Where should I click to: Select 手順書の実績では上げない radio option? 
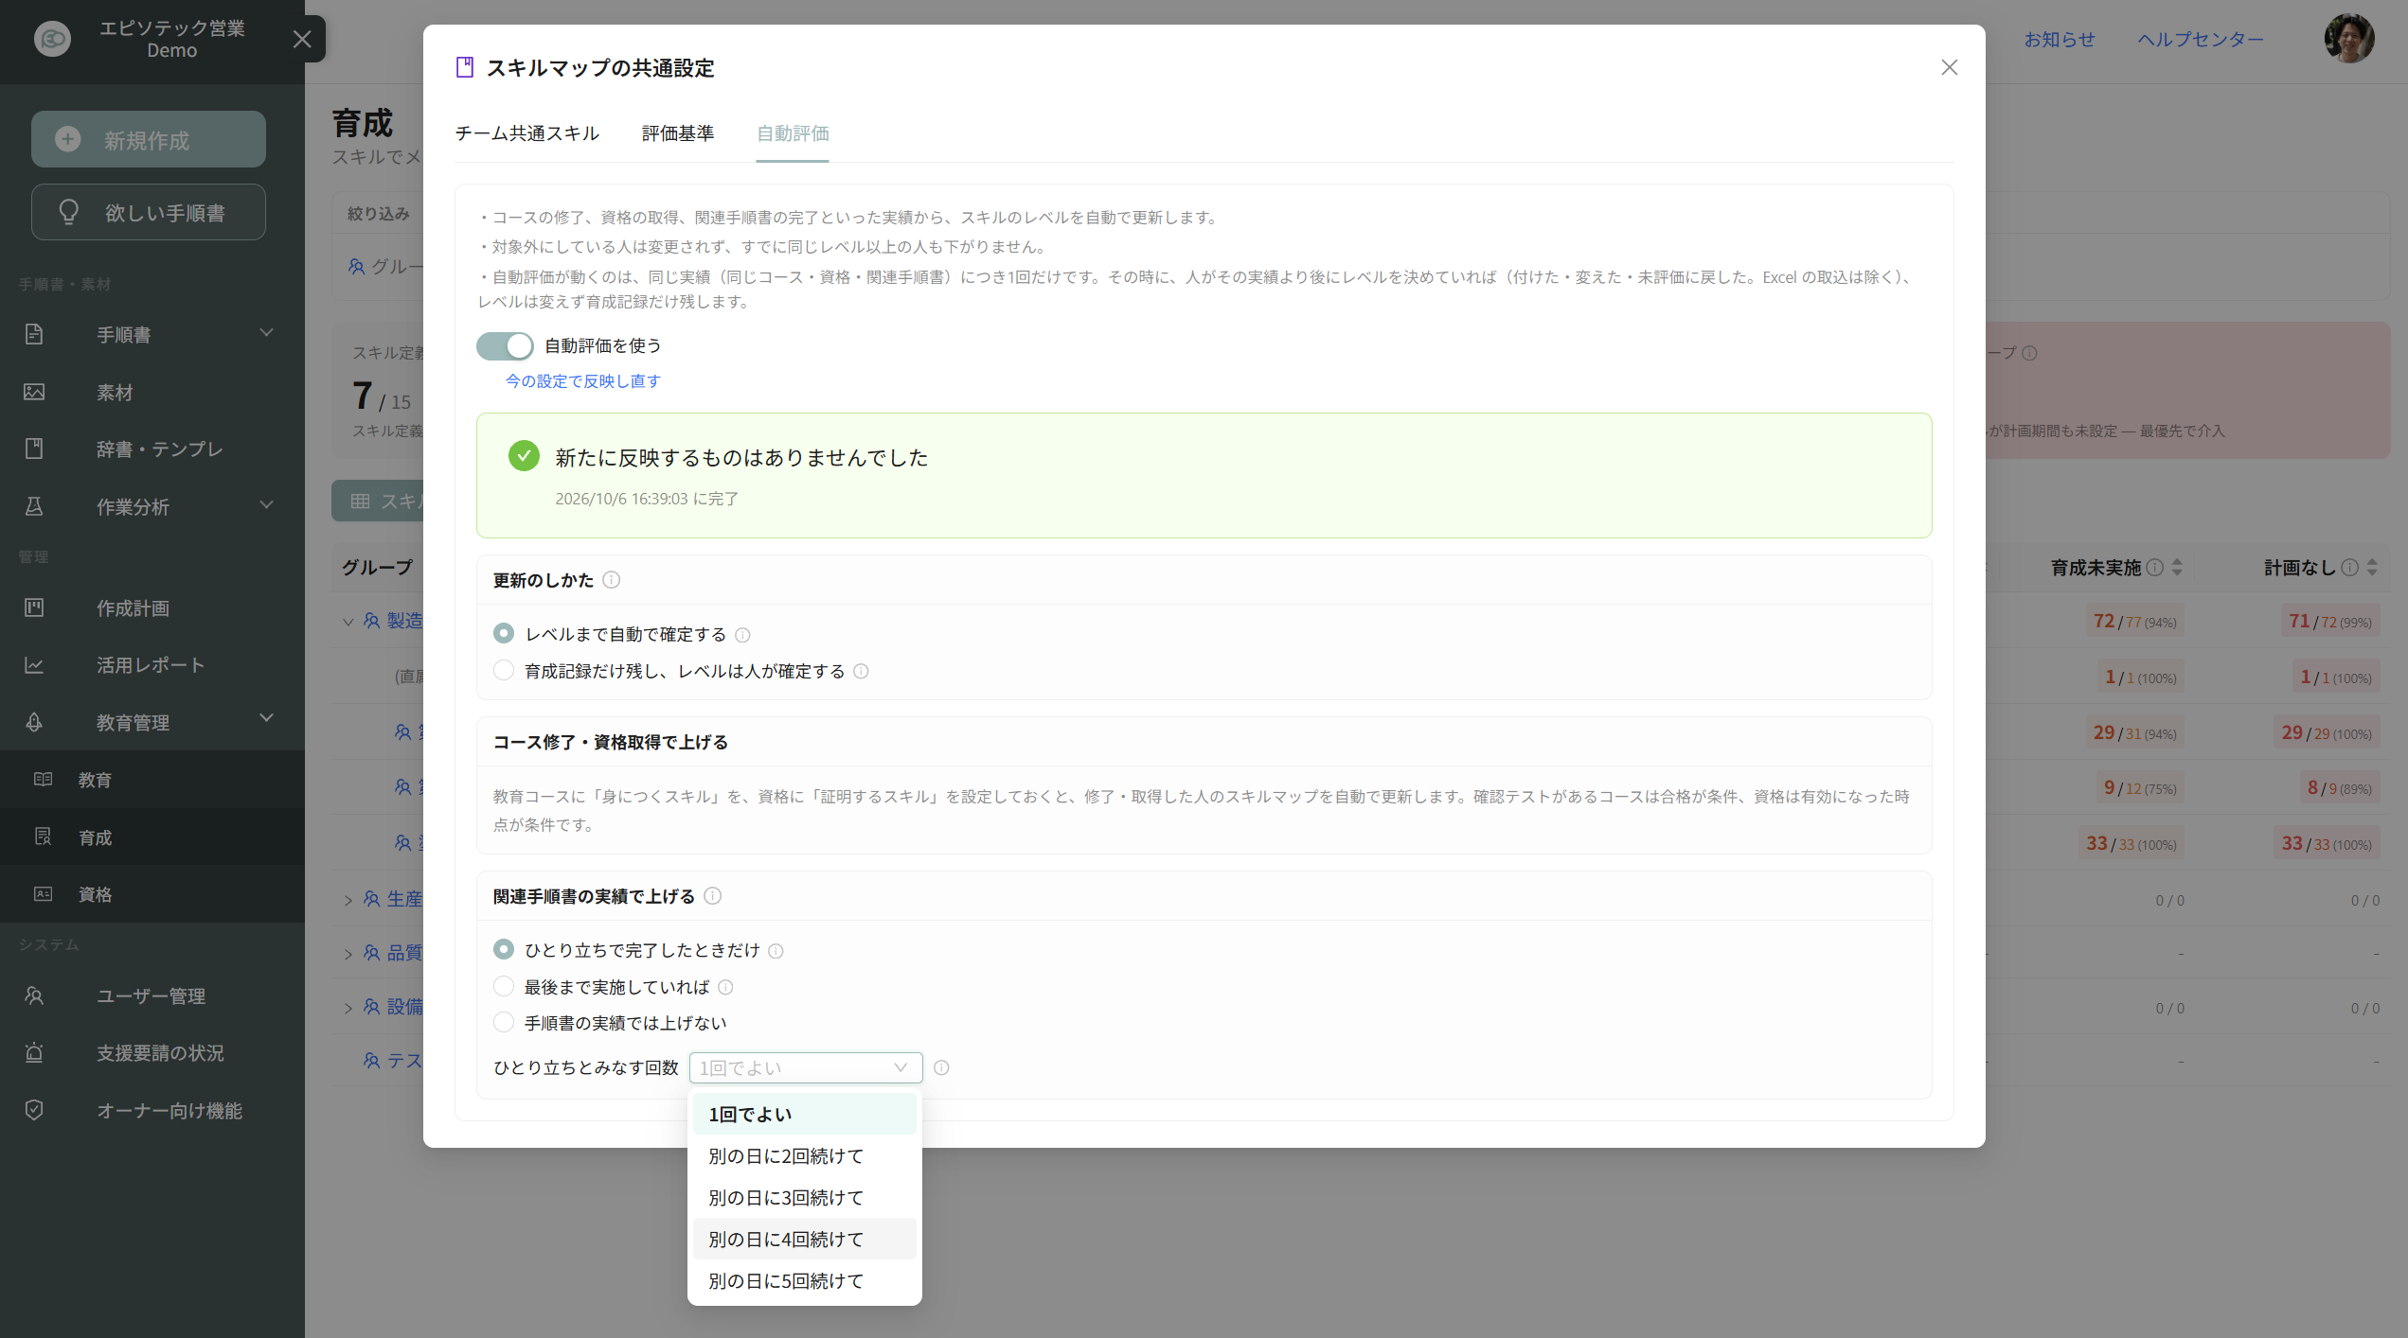pos(504,1022)
